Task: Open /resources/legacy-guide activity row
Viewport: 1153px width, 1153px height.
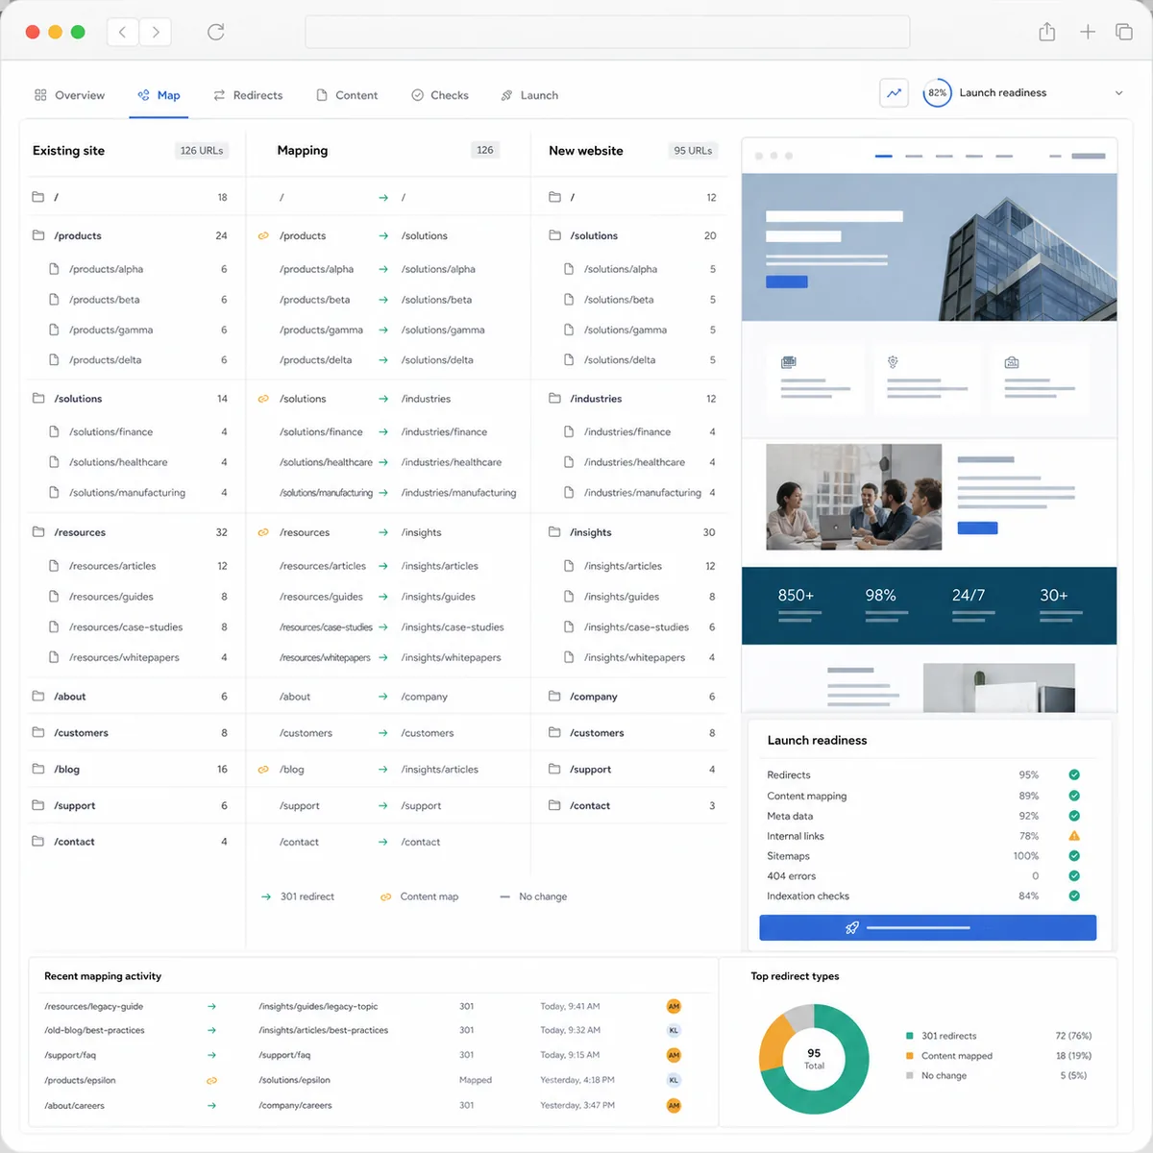Action: (375, 1007)
